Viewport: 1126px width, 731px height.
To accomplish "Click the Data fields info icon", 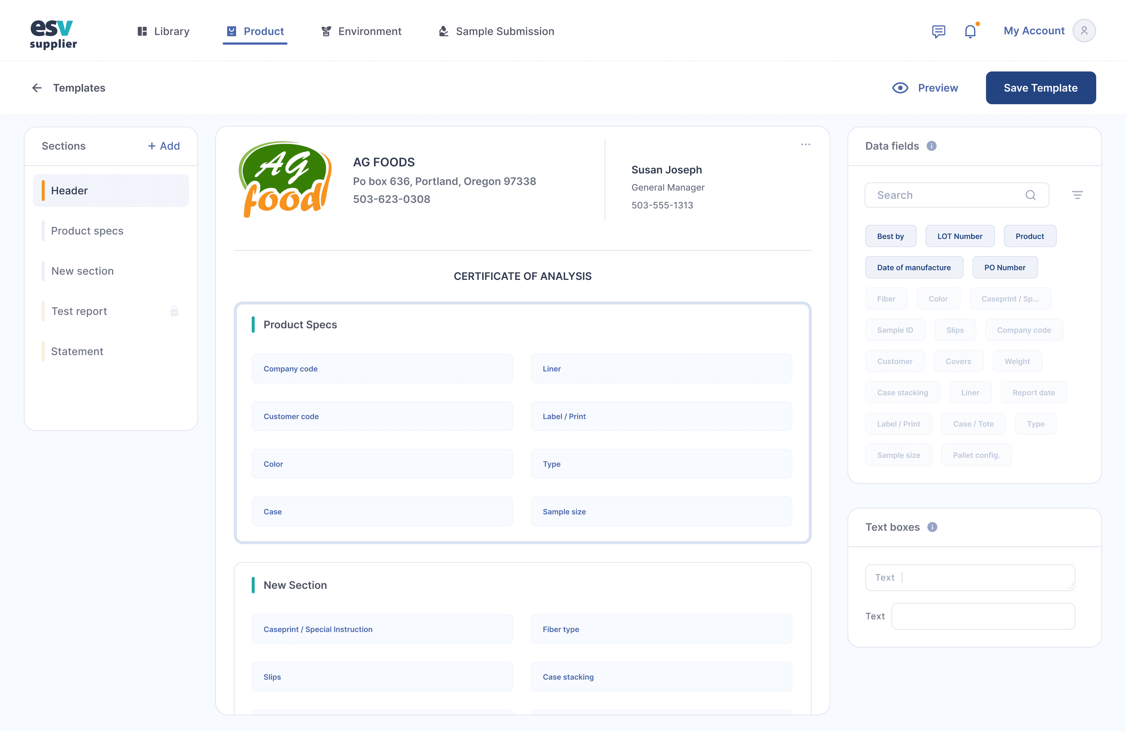I will (931, 146).
